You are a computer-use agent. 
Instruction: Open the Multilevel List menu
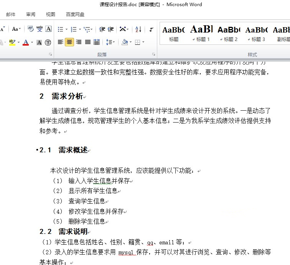(88, 29)
